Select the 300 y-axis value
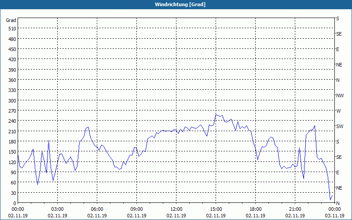This screenshot has height=220, width=352. [12, 101]
